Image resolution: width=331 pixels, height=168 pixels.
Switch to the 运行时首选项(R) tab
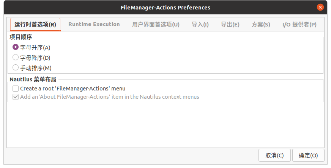click(35, 25)
